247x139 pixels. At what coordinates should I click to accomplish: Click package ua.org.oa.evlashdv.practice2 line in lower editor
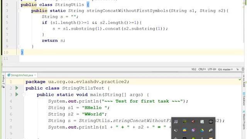click(x=77, y=81)
